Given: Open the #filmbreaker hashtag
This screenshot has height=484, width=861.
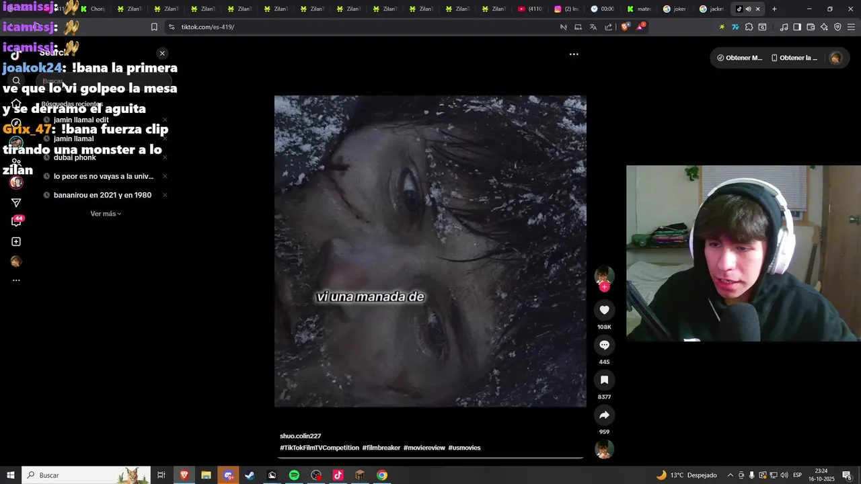Looking at the screenshot, I should 381,448.
